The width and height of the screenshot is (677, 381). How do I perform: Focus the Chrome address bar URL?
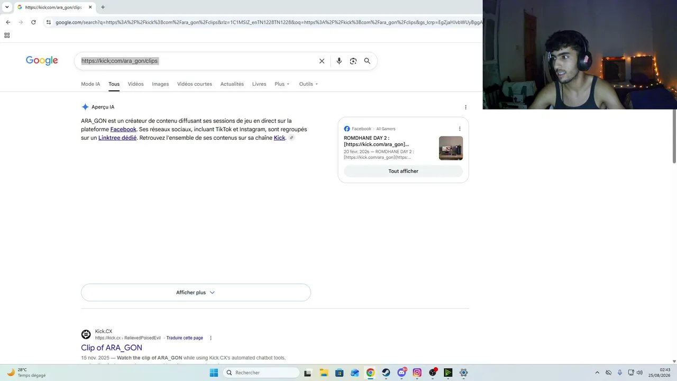pyautogui.click(x=269, y=22)
